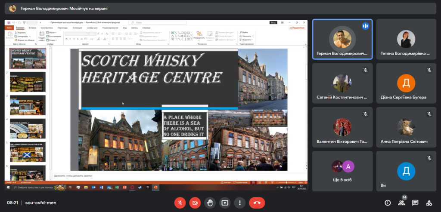The image size is (441, 212).
Task: Open the chat panel icon
Action: coord(415,203)
